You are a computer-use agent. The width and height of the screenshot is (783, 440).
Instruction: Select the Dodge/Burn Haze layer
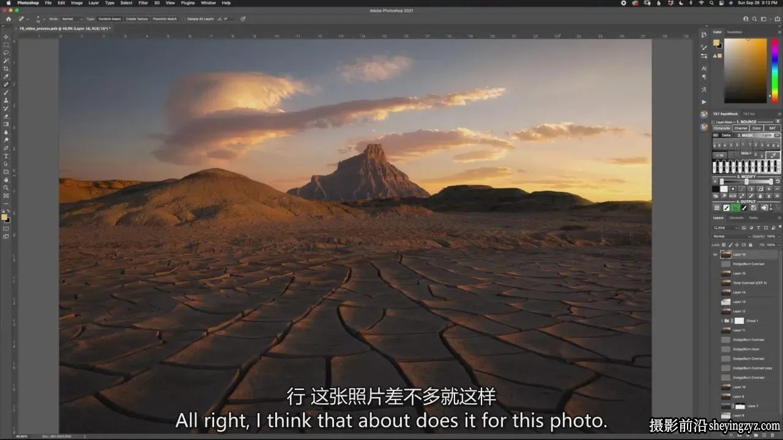[x=746, y=349]
